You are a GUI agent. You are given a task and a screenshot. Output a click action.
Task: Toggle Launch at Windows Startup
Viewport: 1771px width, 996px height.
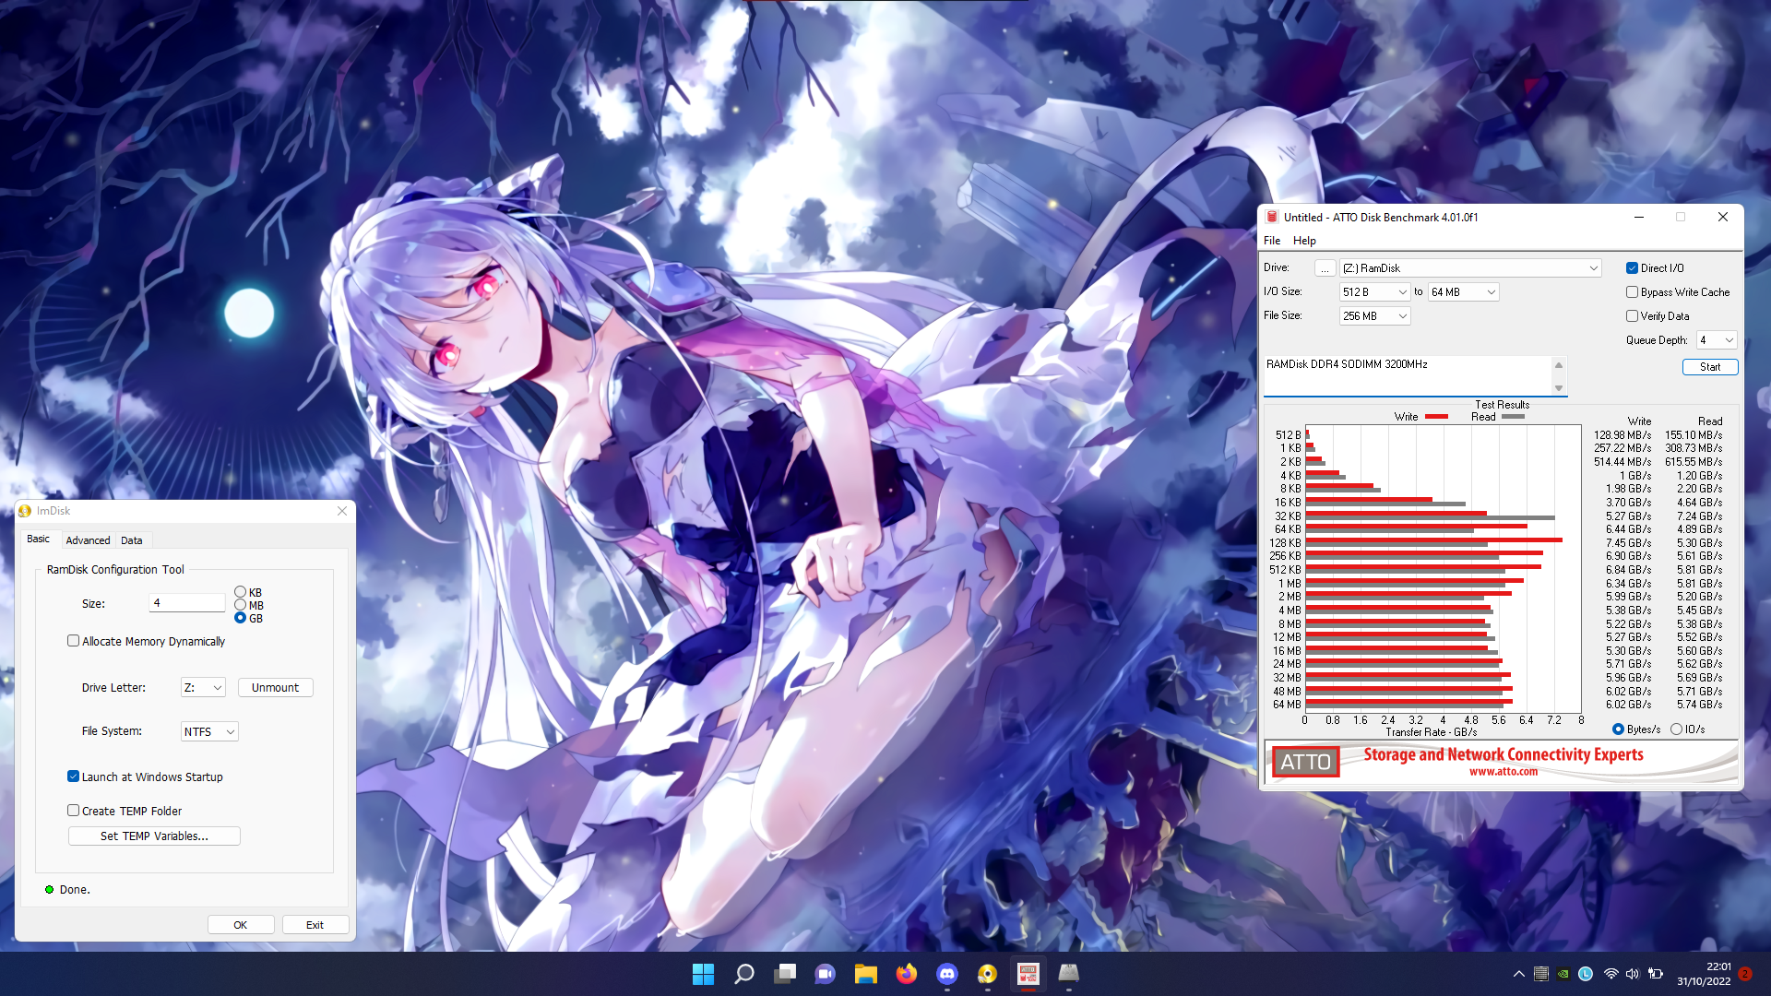point(73,777)
